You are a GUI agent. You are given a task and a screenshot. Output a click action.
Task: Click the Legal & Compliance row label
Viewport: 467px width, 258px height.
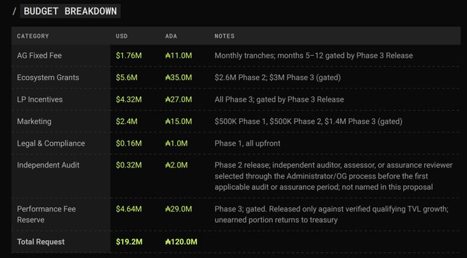click(51, 143)
